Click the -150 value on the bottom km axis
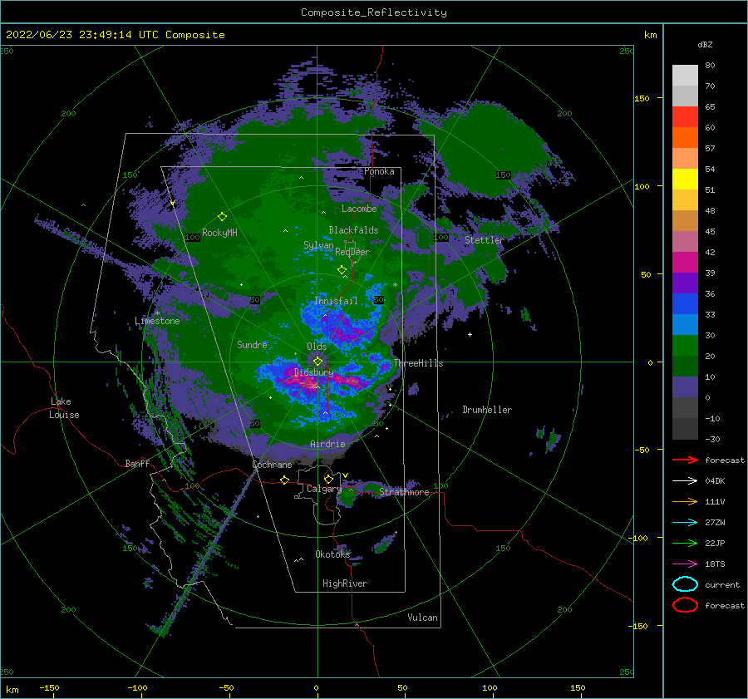The height and width of the screenshot is (699, 748). 49,687
